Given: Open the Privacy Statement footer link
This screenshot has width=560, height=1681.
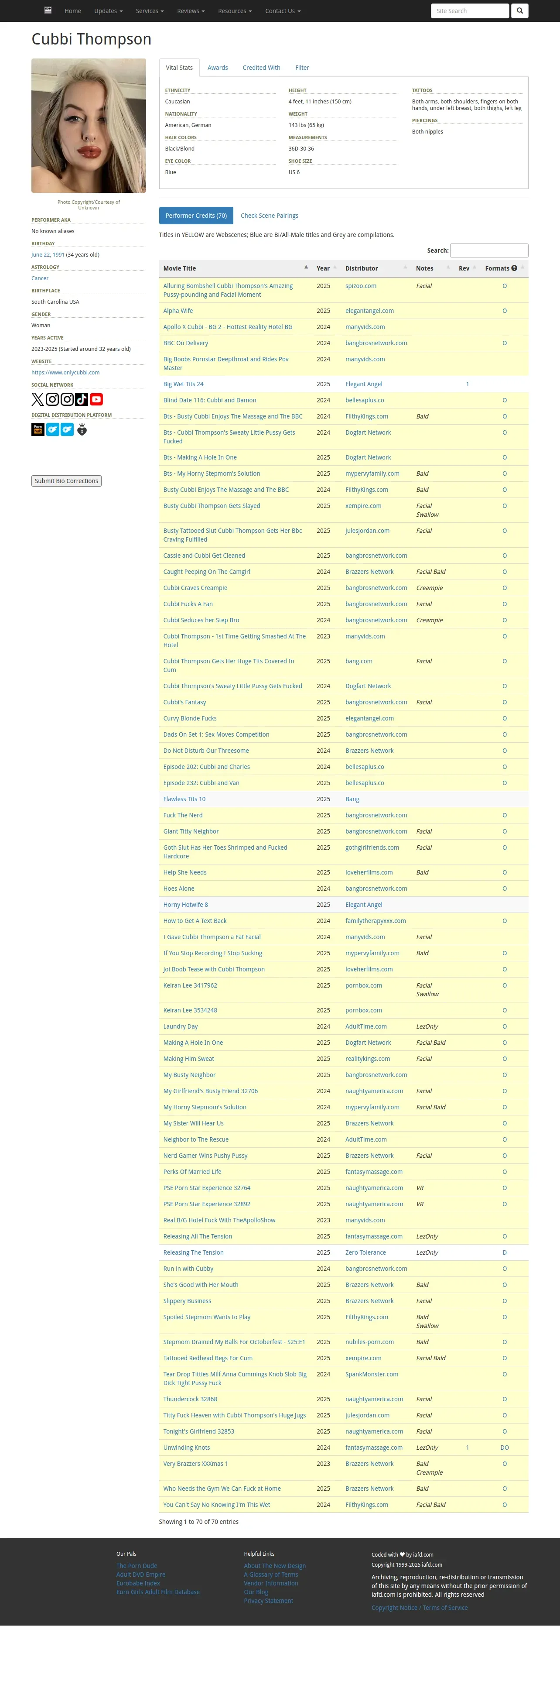Looking at the screenshot, I should pos(269,1601).
